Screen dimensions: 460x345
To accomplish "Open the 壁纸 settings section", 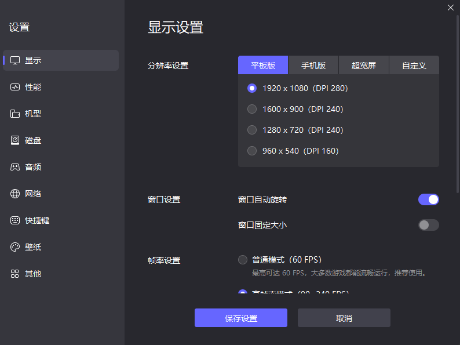I will click(61, 247).
